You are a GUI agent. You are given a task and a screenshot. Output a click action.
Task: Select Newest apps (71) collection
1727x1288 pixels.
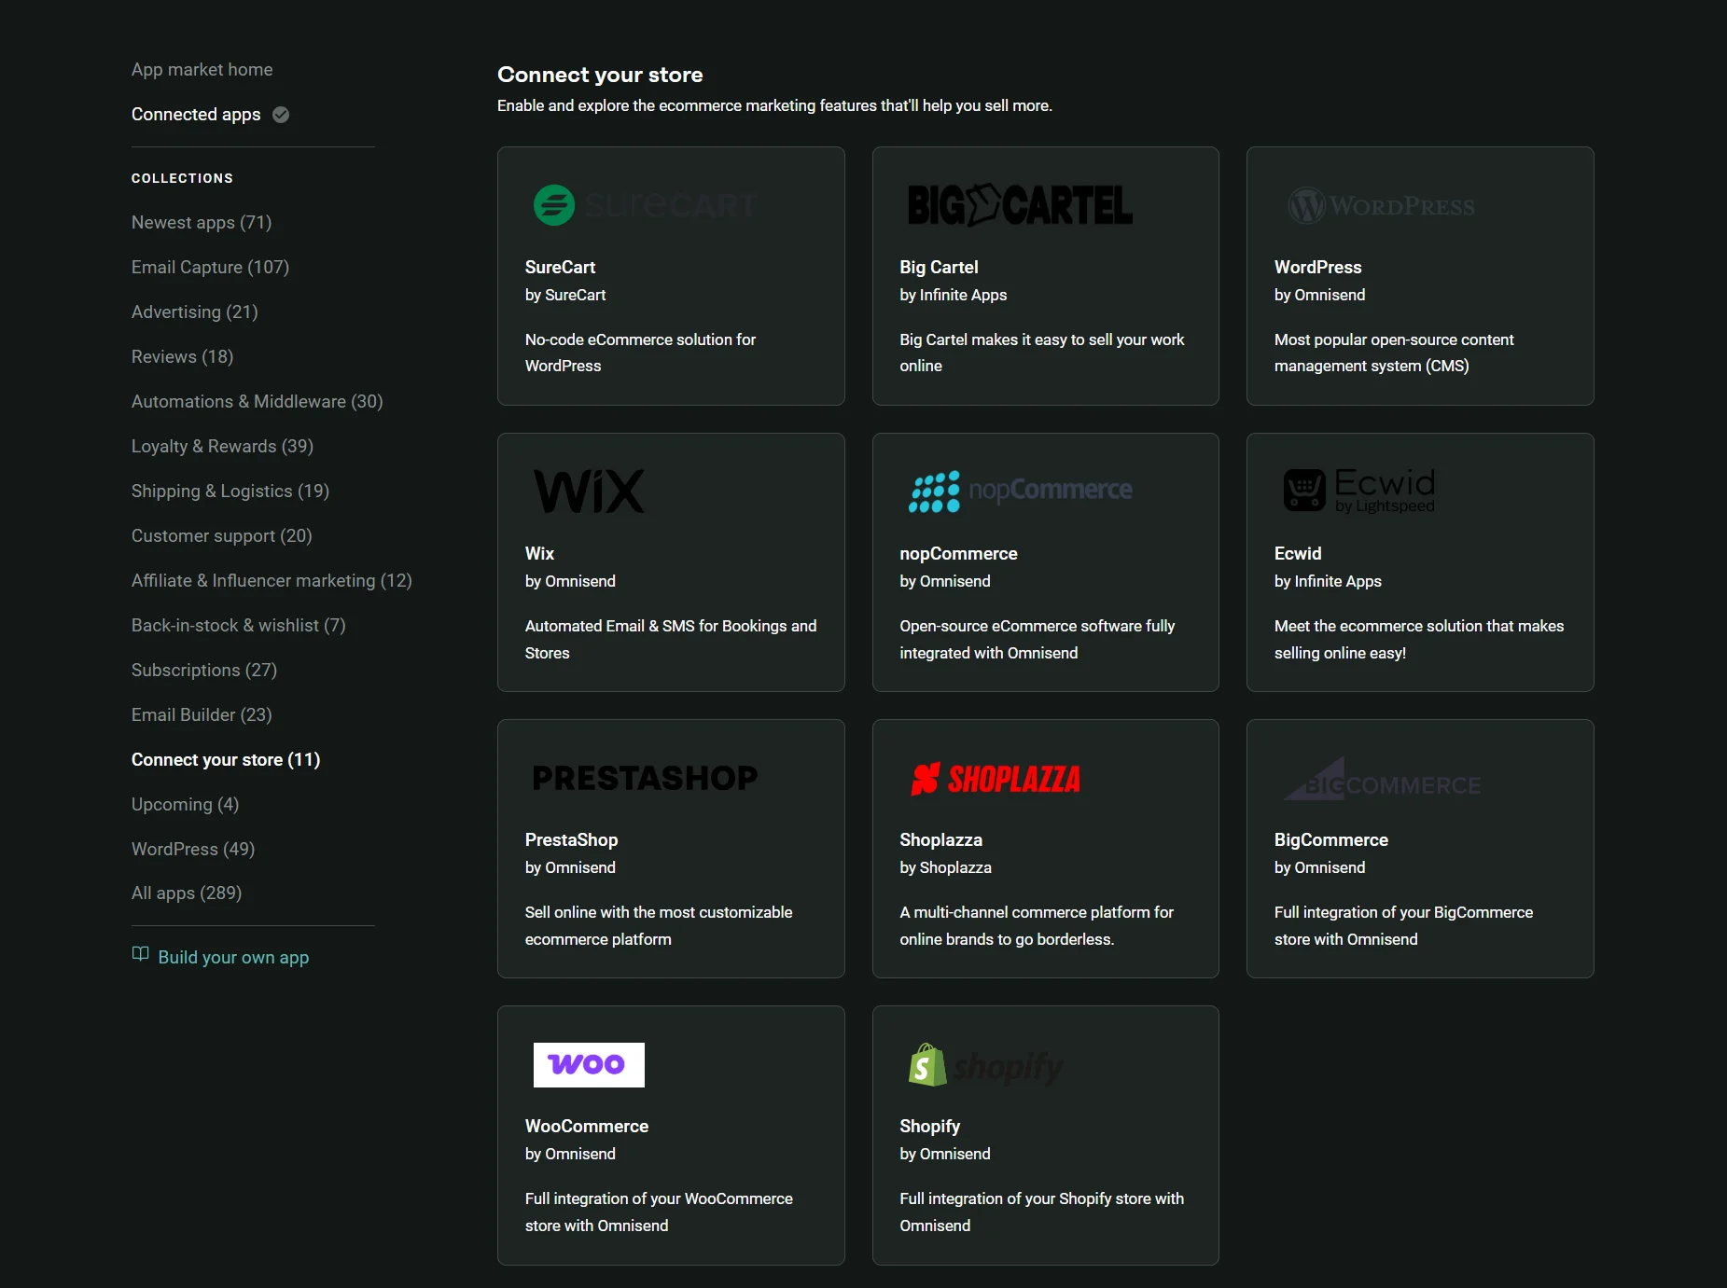202,223
